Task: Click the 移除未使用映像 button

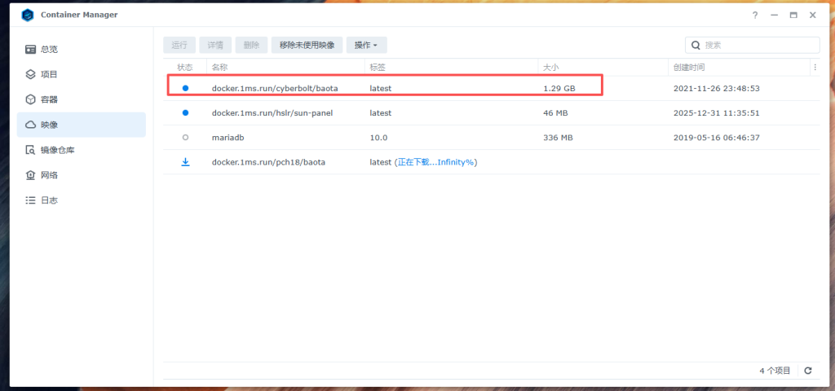Action: 307,46
